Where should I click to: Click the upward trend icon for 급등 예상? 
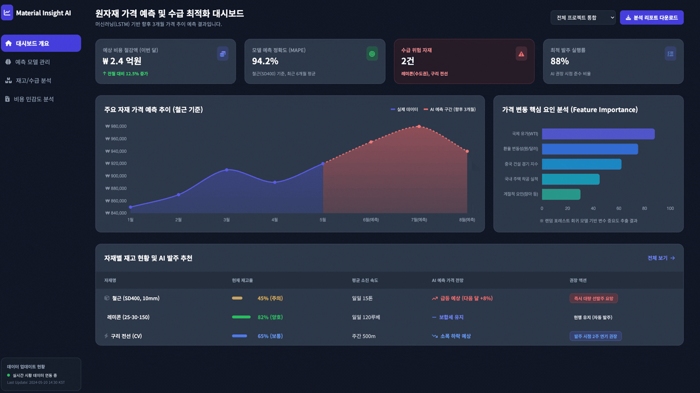click(435, 298)
